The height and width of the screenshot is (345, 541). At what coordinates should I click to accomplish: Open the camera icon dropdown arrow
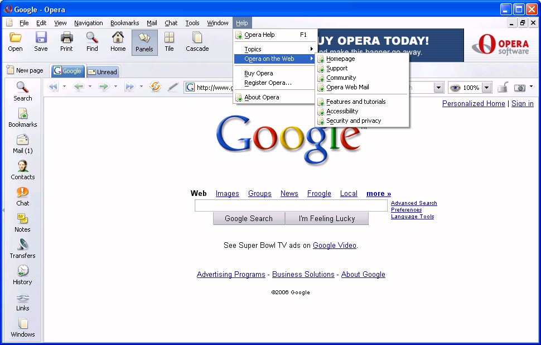[531, 87]
